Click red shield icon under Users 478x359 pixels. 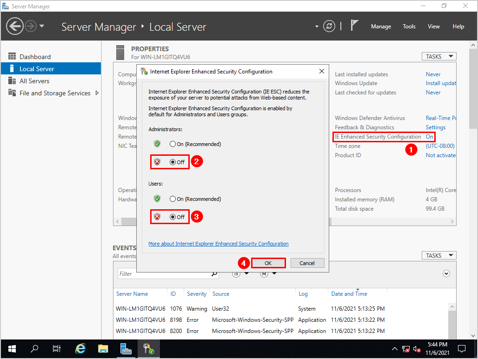pos(157,217)
